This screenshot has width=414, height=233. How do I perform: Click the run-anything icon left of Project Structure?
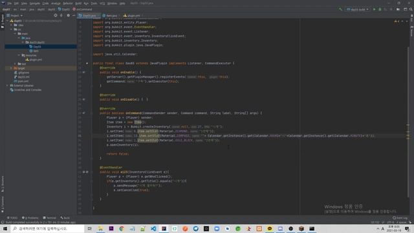tap(398, 9)
